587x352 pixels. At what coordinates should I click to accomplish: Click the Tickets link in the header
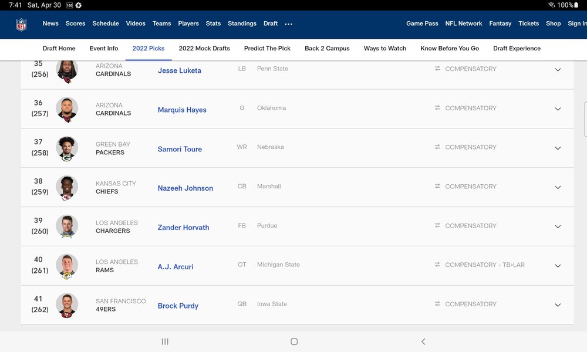coord(529,23)
